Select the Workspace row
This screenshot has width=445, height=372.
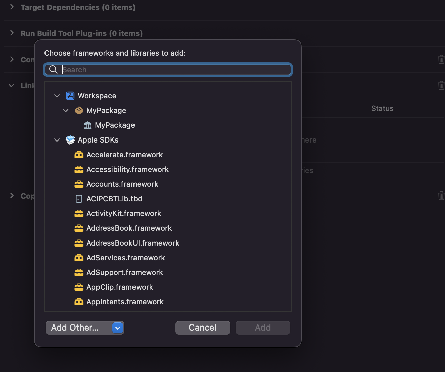[168, 96]
